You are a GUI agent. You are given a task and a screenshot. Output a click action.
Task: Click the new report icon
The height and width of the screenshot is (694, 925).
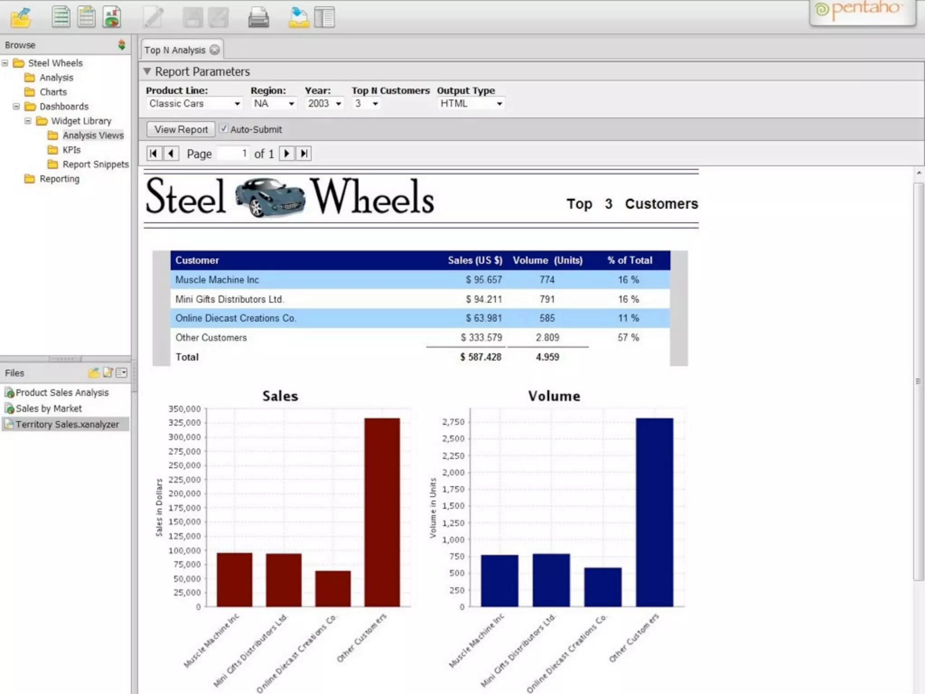pos(61,17)
